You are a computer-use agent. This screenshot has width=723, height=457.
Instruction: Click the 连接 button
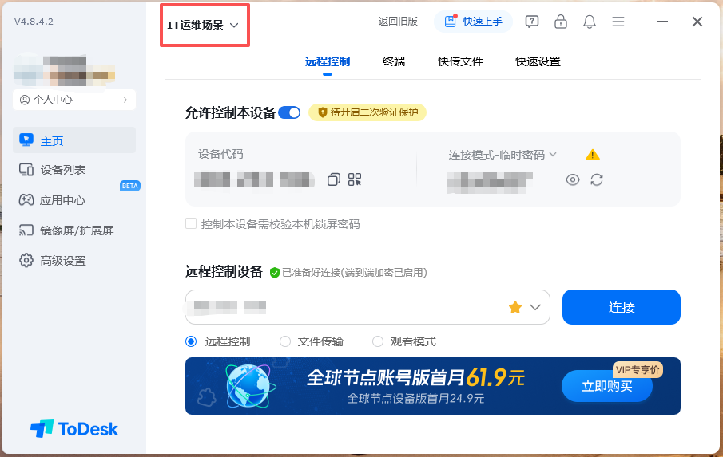click(x=621, y=307)
